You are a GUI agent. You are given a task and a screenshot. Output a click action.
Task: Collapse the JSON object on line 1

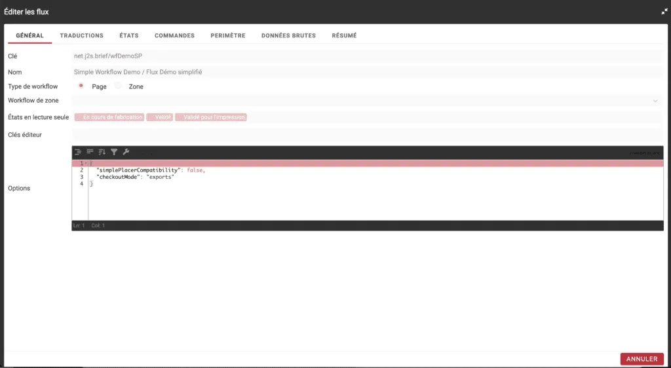point(86,163)
